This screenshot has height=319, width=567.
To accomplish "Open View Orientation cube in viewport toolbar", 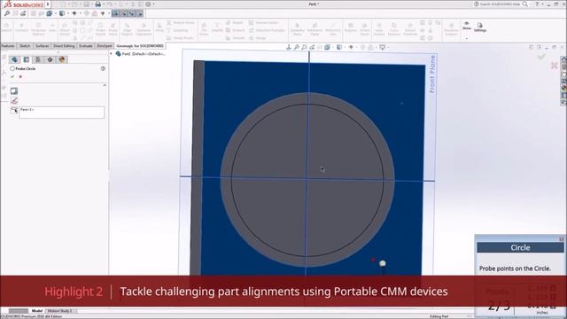I will click(327, 47).
